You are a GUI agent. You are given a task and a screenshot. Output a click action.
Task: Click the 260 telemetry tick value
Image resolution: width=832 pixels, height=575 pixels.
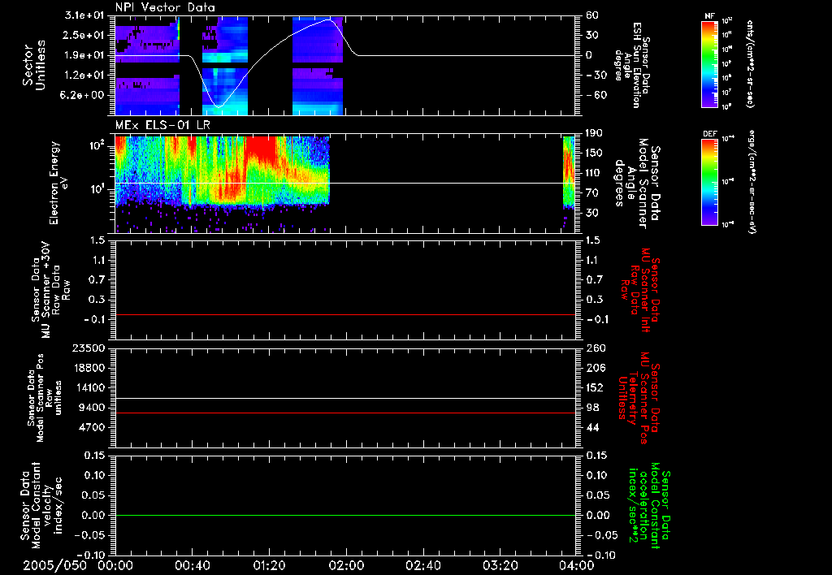(595, 348)
